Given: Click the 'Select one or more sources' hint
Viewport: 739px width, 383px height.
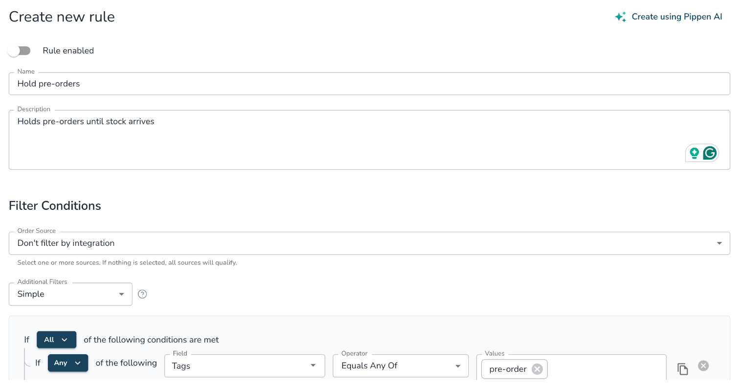Looking at the screenshot, I should click(x=127, y=262).
